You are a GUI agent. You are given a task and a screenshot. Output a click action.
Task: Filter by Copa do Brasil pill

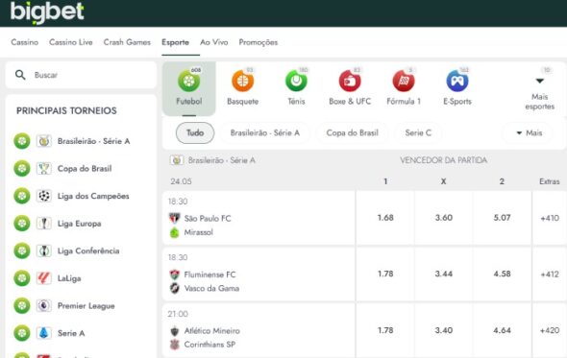point(352,133)
